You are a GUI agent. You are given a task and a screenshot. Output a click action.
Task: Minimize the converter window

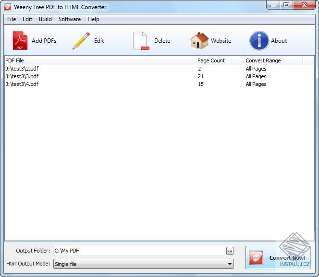273,5
